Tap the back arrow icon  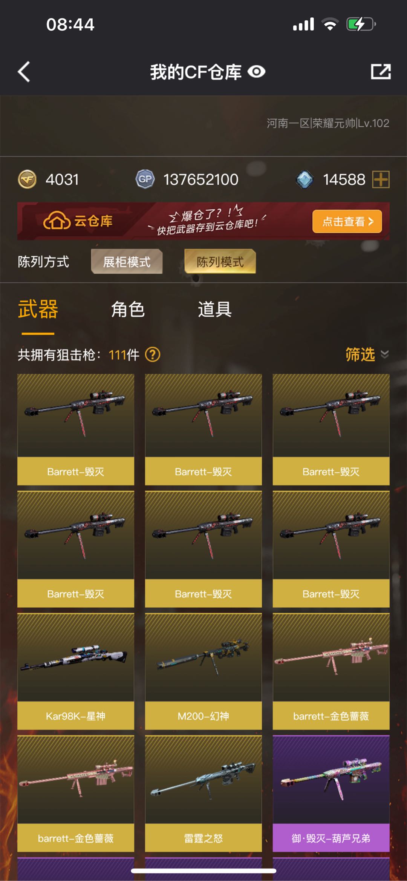(24, 72)
